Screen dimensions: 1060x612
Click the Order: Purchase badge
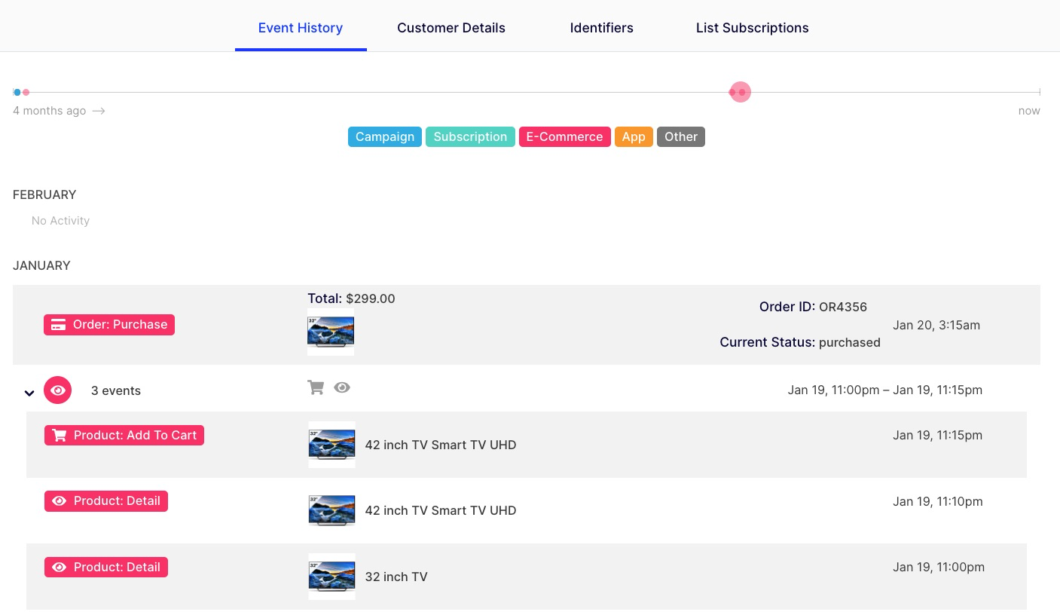[109, 325]
